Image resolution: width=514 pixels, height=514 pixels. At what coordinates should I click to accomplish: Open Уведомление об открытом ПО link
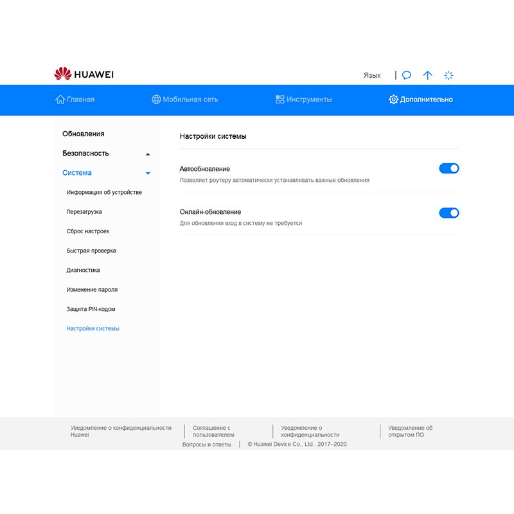click(x=410, y=431)
